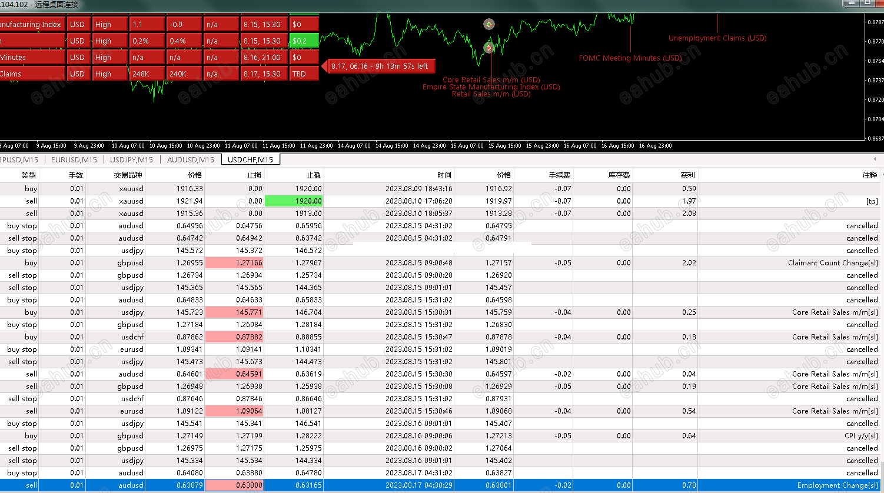Click the 0.54 profit cell in eurusd row
This screenshot has width=884, height=493.
(x=689, y=411)
